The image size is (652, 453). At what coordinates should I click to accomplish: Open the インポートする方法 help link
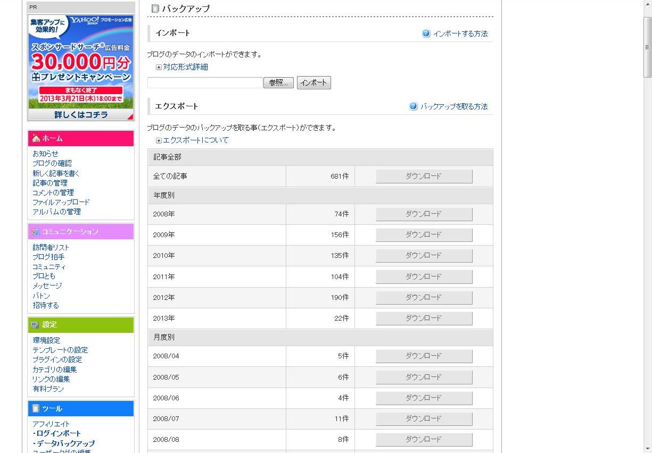pyautogui.click(x=460, y=33)
